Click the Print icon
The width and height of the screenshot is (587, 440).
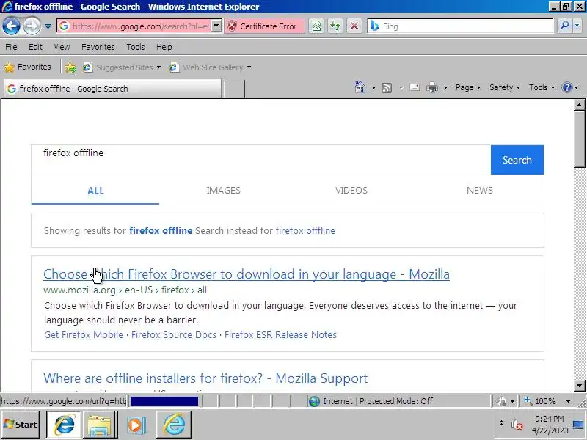coord(432,87)
